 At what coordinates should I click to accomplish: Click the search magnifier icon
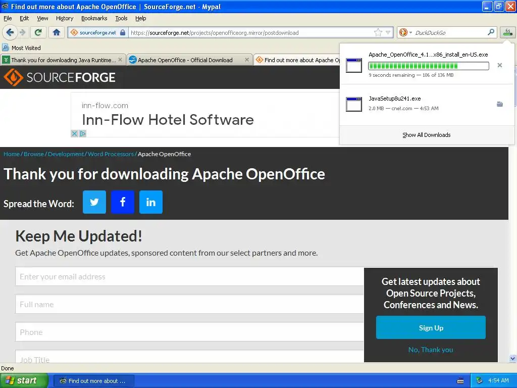tap(491, 32)
